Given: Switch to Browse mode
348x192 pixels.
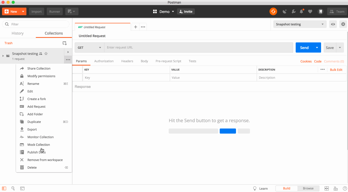Looking at the screenshot, I should coord(308,188).
